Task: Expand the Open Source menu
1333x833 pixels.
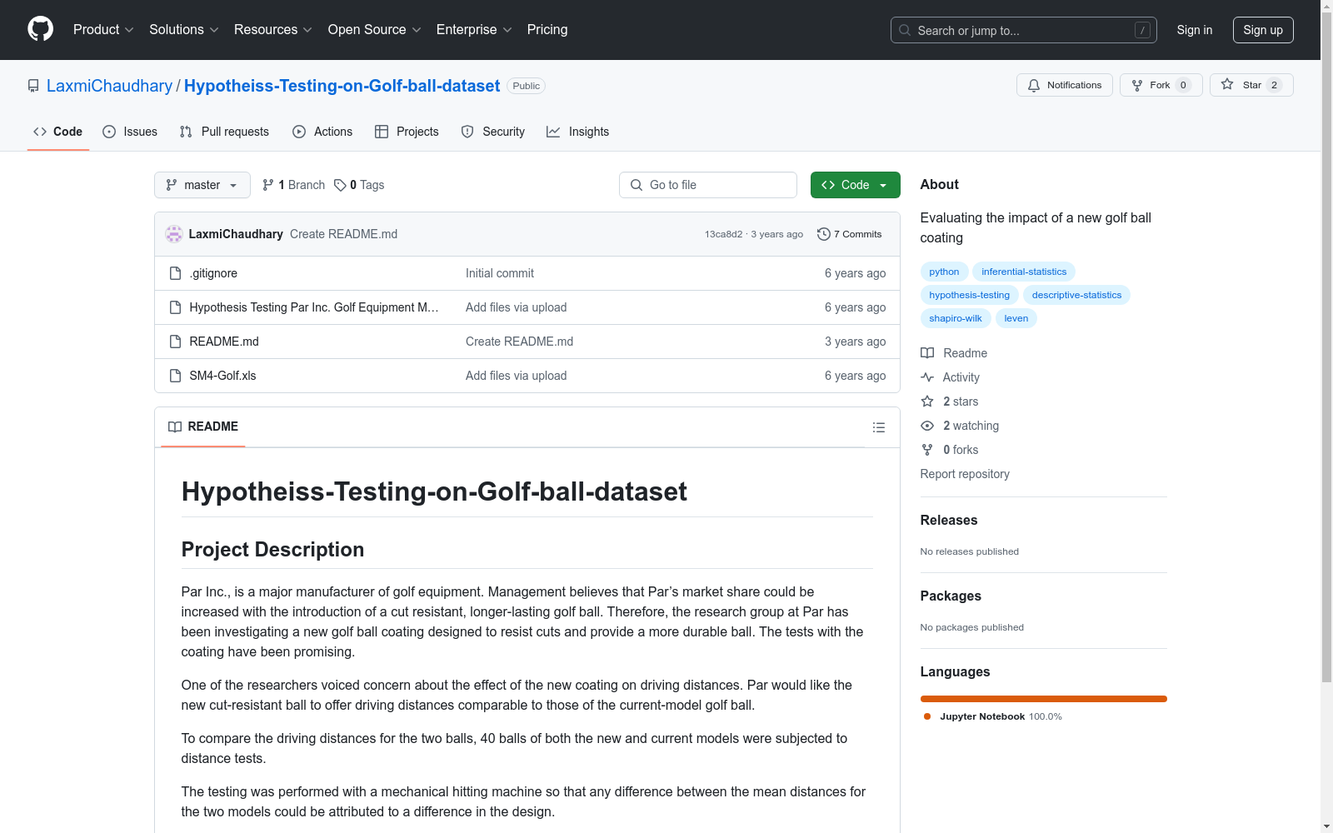Action: [x=375, y=30]
